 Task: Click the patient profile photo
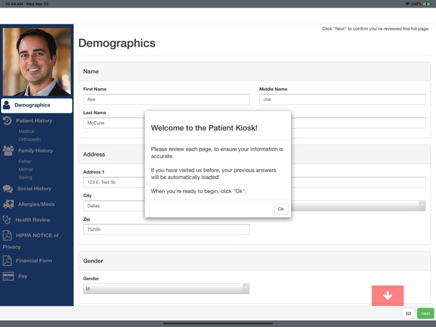pos(37,62)
